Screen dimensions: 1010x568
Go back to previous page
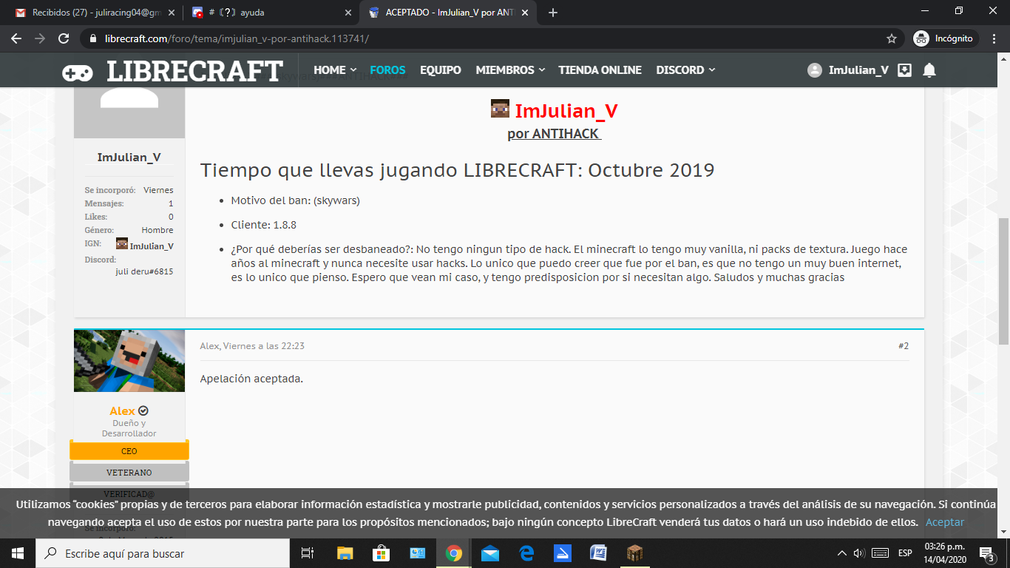(16, 38)
